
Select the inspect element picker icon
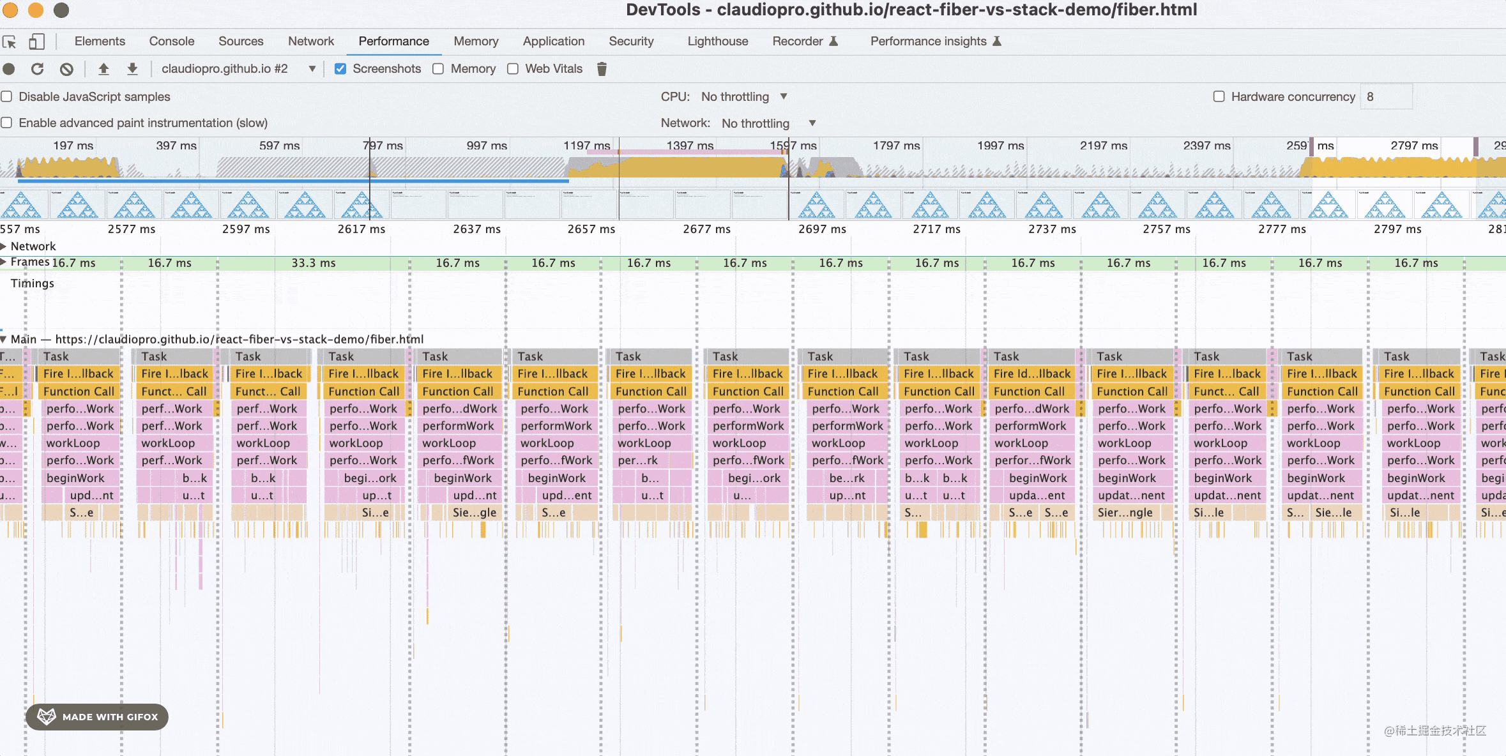(x=9, y=42)
